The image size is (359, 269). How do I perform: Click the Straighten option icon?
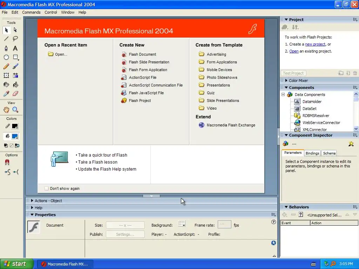tap(16, 172)
